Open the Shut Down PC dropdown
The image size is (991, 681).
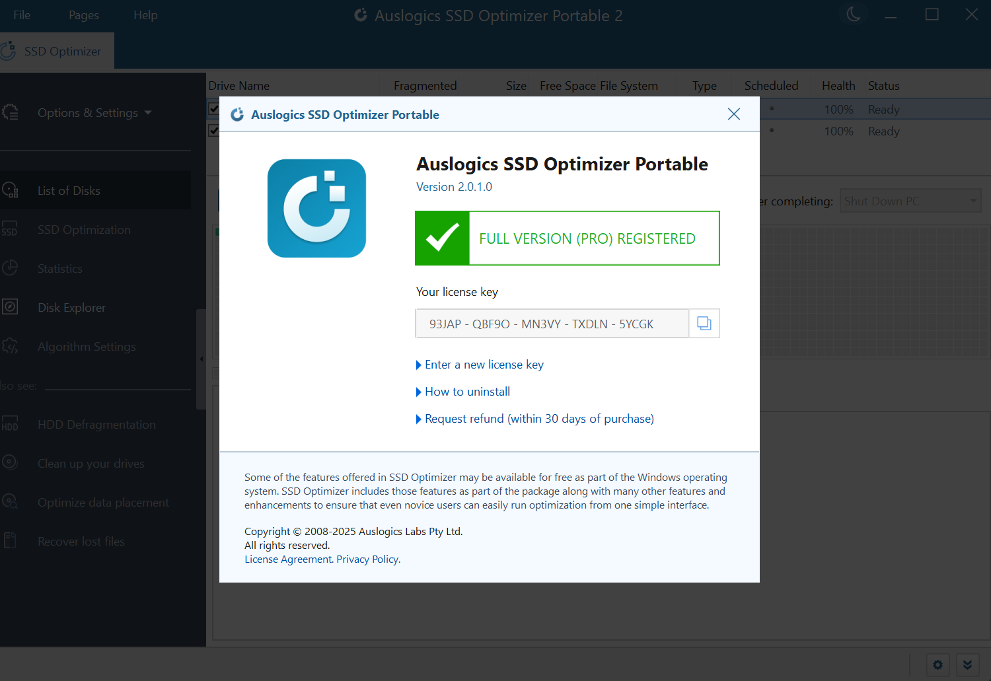[910, 201]
